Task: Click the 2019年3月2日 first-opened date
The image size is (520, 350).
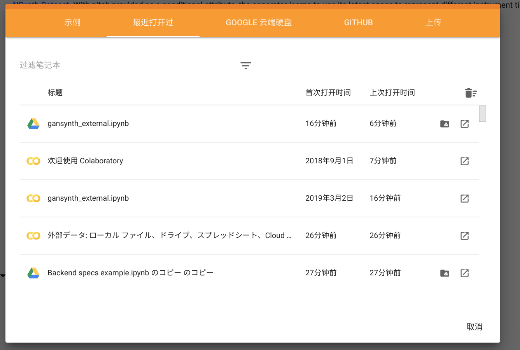Action: (329, 198)
